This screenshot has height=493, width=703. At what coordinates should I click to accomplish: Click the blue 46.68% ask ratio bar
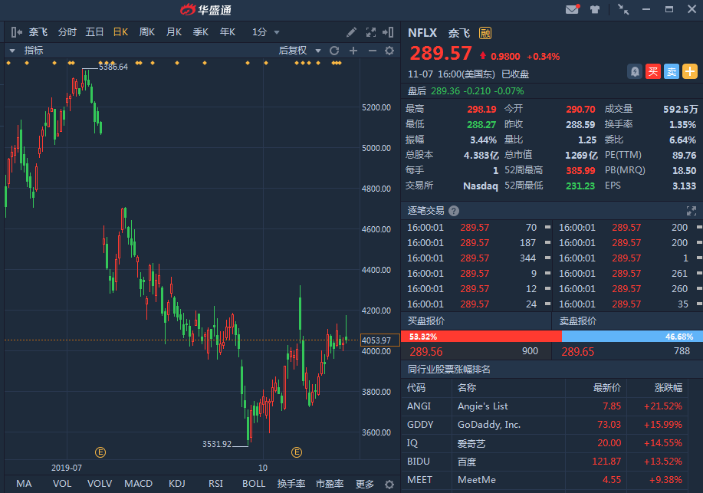pos(632,337)
